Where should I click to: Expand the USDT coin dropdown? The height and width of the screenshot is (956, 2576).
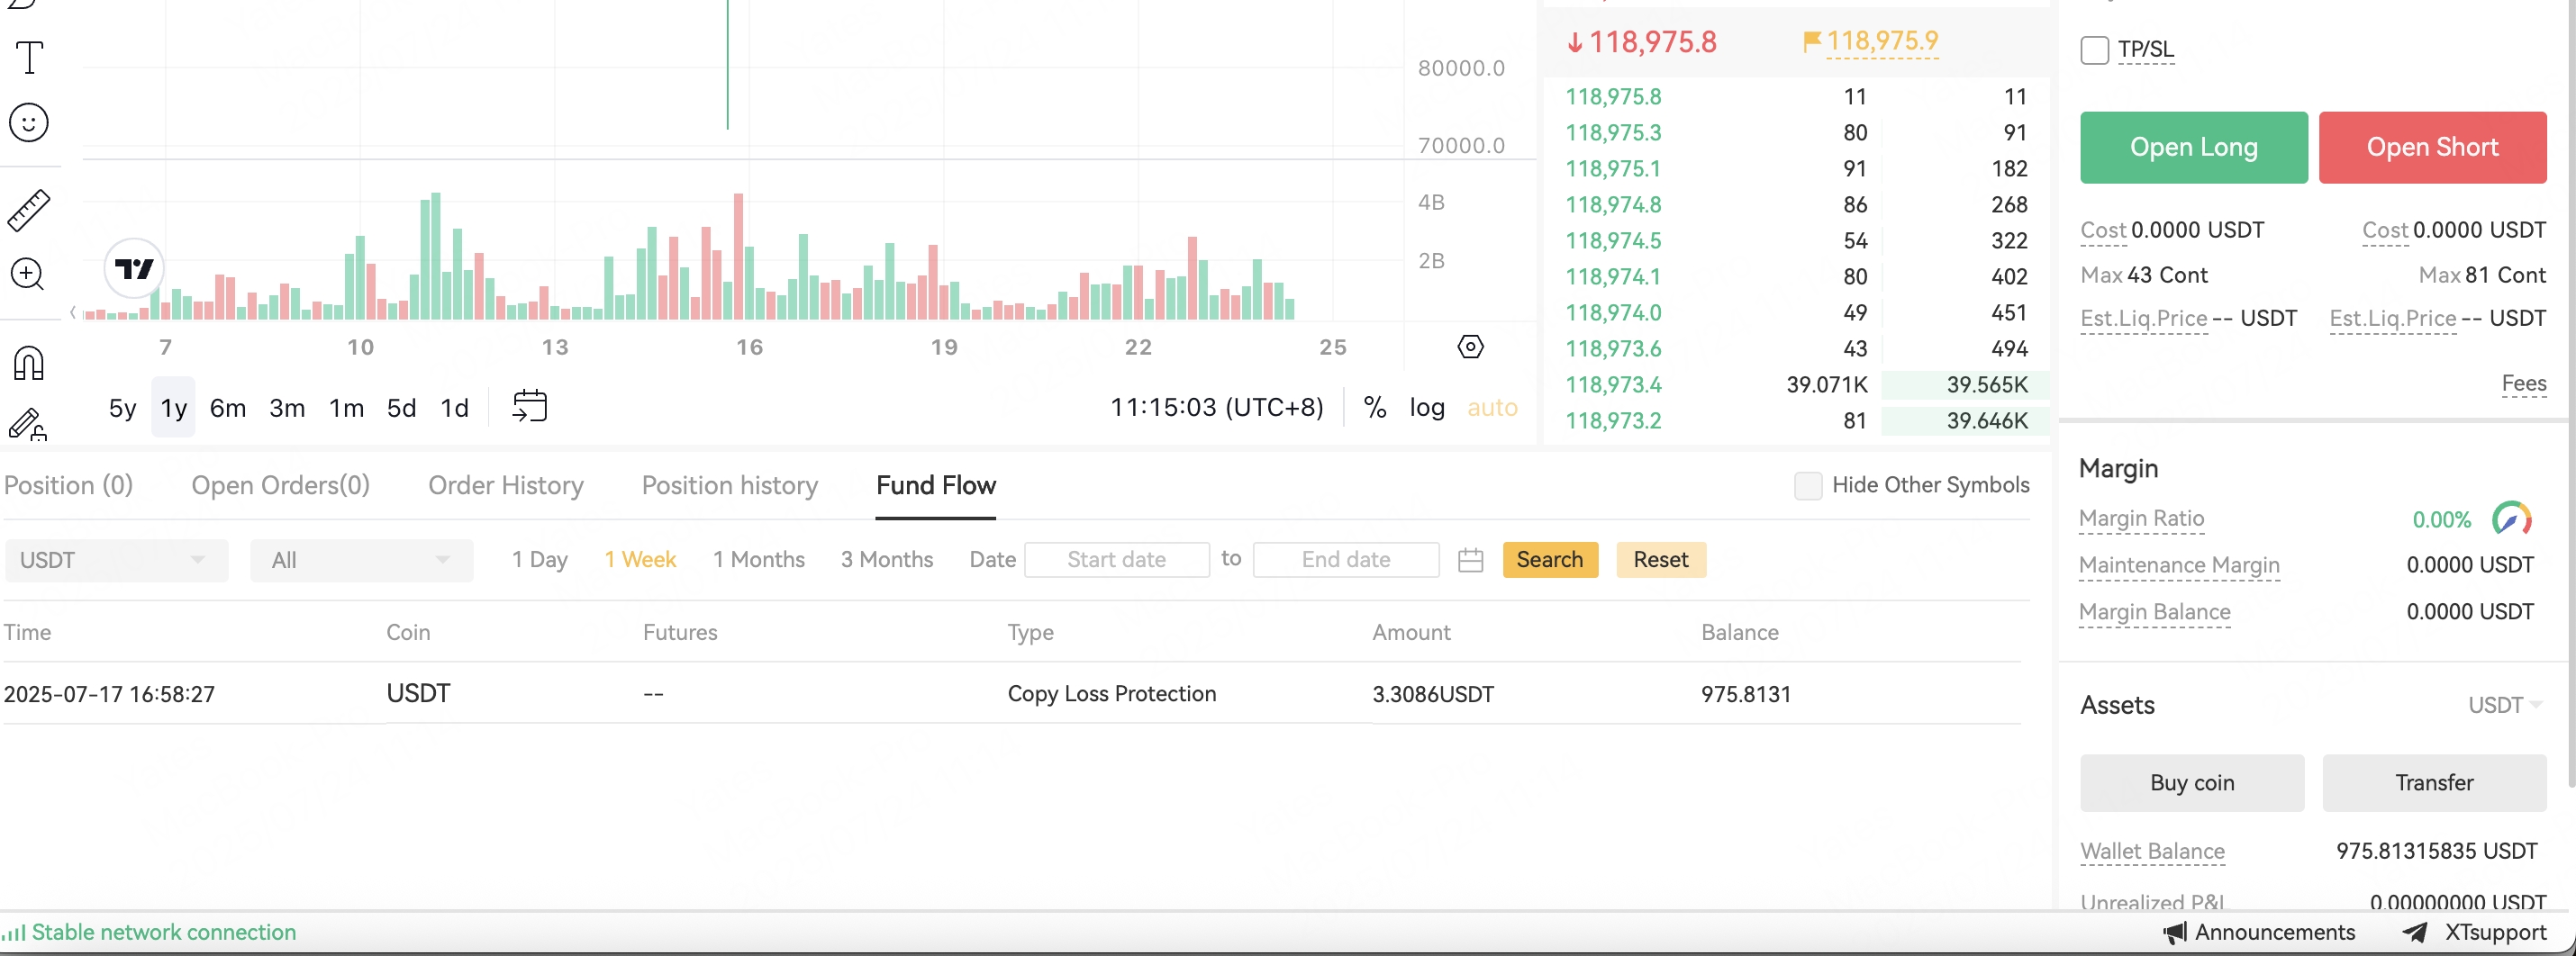tap(116, 561)
